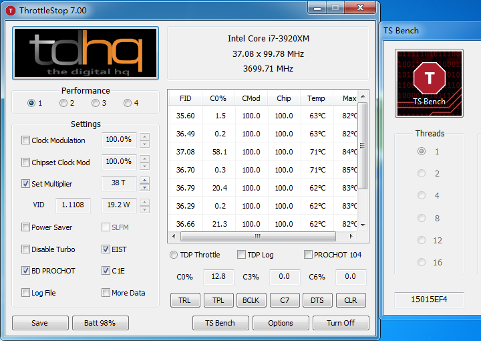Select 16 threads in TS Bench window
Screen dimensions: 481x341
tap(422, 262)
